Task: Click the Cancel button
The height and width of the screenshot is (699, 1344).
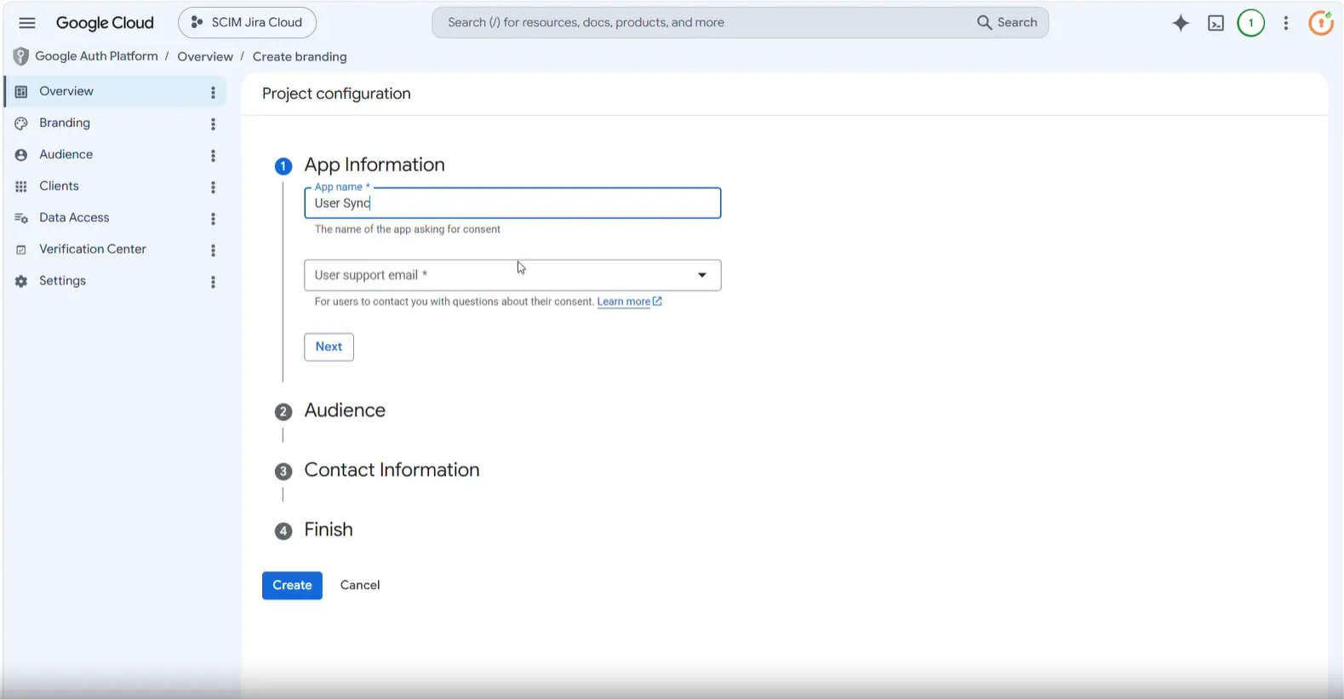Action: click(360, 586)
